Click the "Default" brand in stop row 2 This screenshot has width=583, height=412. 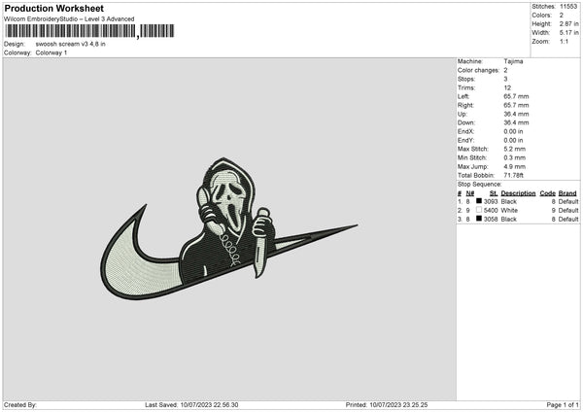pyautogui.click(x=568, y=211)
